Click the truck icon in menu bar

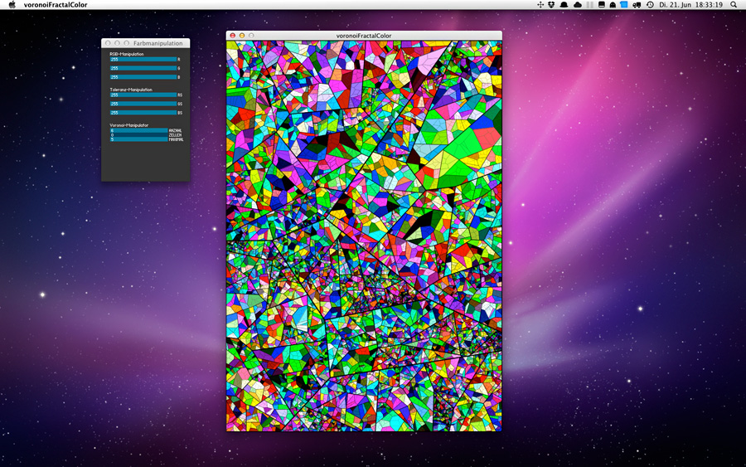coord(637,5)
